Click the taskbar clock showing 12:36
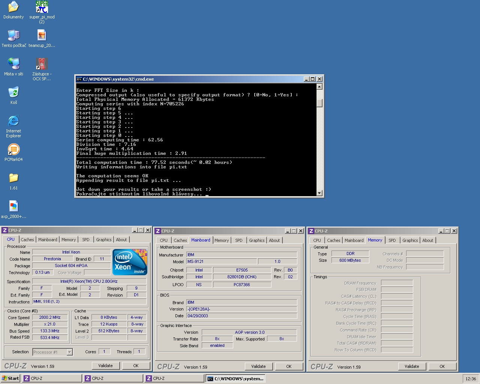The height and width of the screenshot is (384, 480). pyautogui.click(x=471, y=379)
